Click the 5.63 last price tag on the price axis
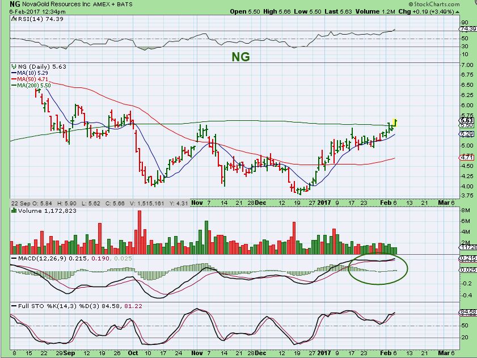 (x=467, y=120)
